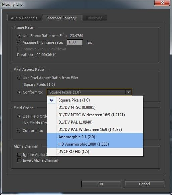Choose D1/DV NTSC (0.9091) option

[95, 107]
